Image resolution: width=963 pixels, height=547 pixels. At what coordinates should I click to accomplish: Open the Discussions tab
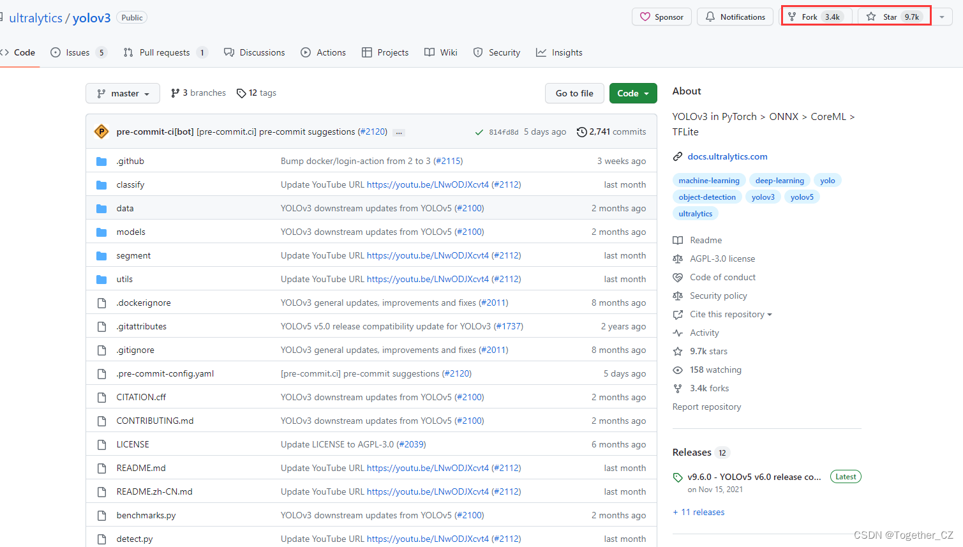click(255, 52)
